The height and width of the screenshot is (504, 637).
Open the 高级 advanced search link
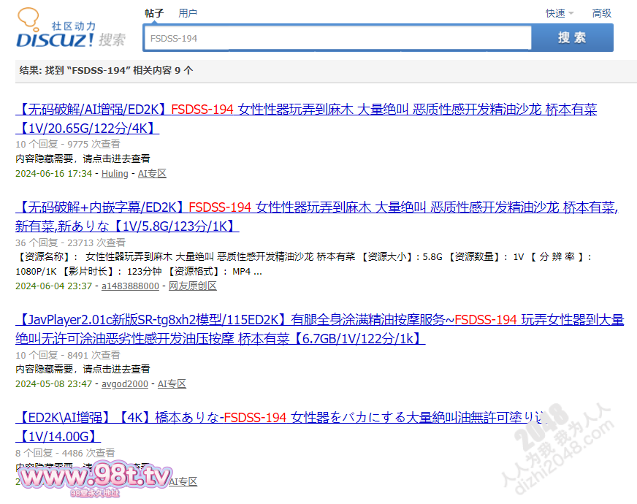pos(602,13)
